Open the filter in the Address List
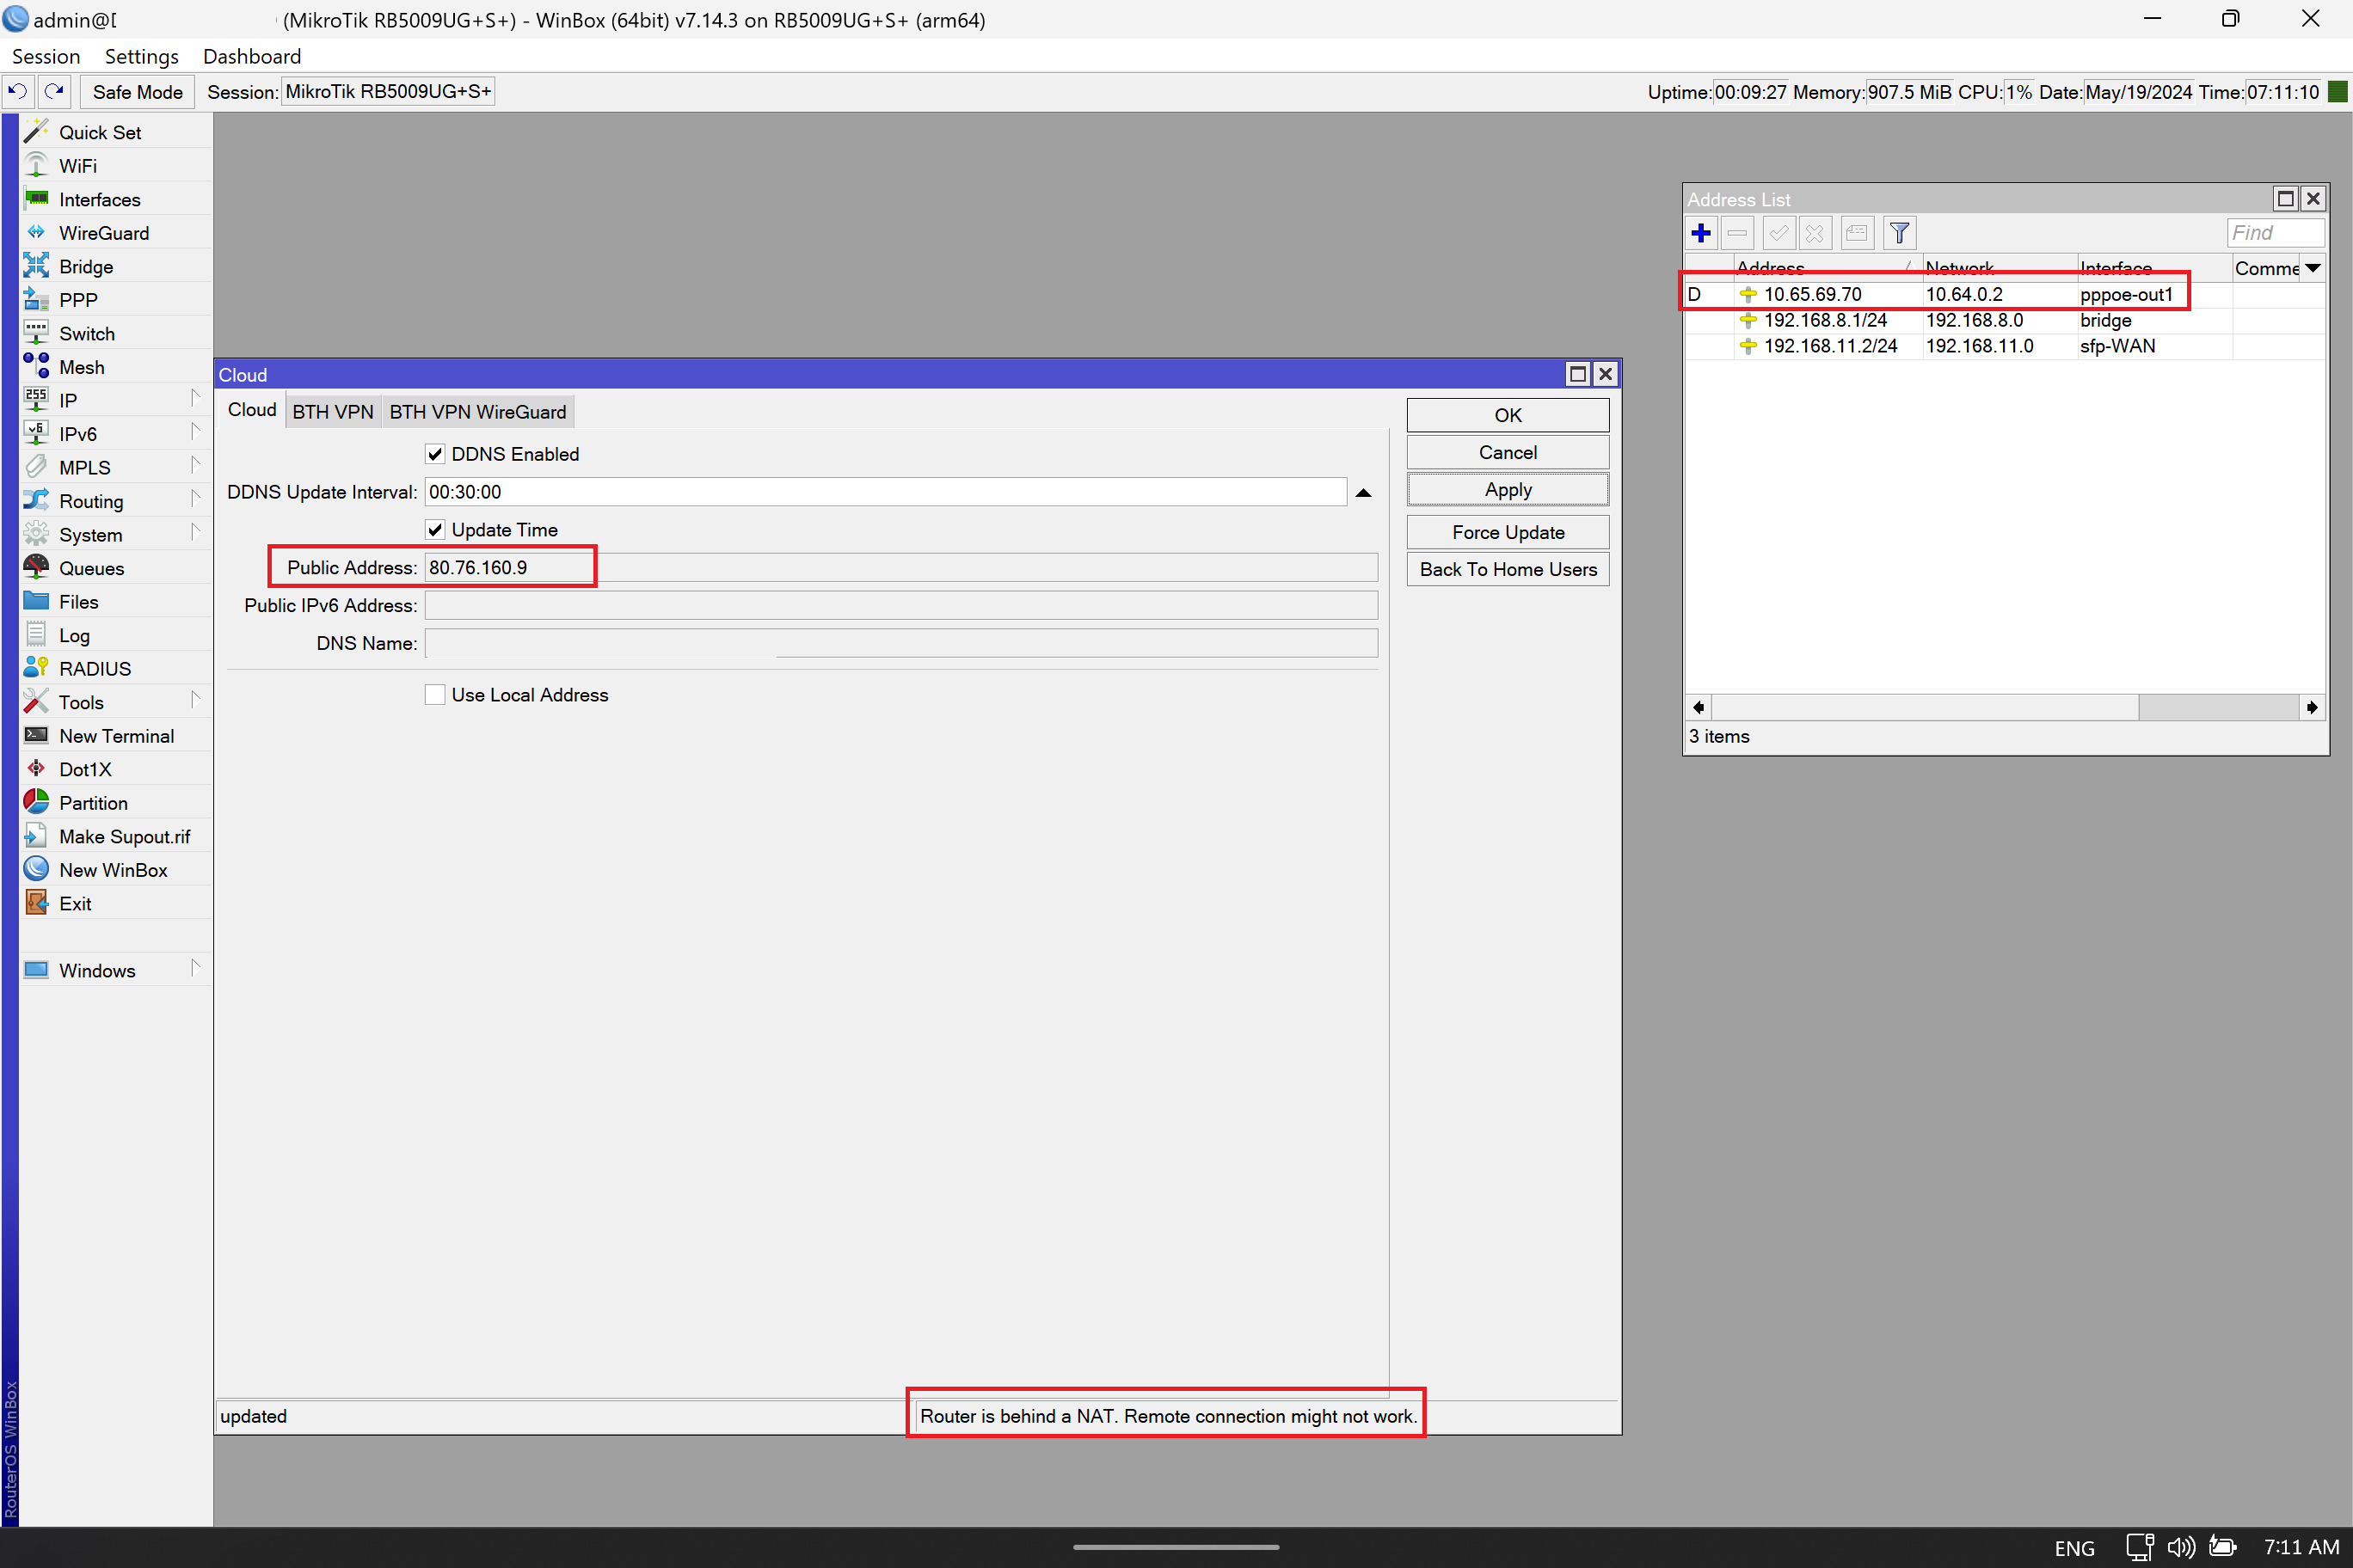 coord(1899,232)
